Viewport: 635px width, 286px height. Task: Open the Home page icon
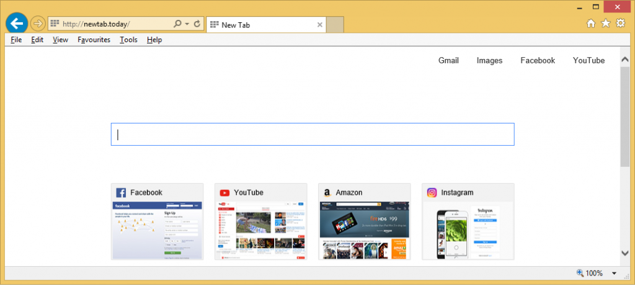[x=591, y=24]
